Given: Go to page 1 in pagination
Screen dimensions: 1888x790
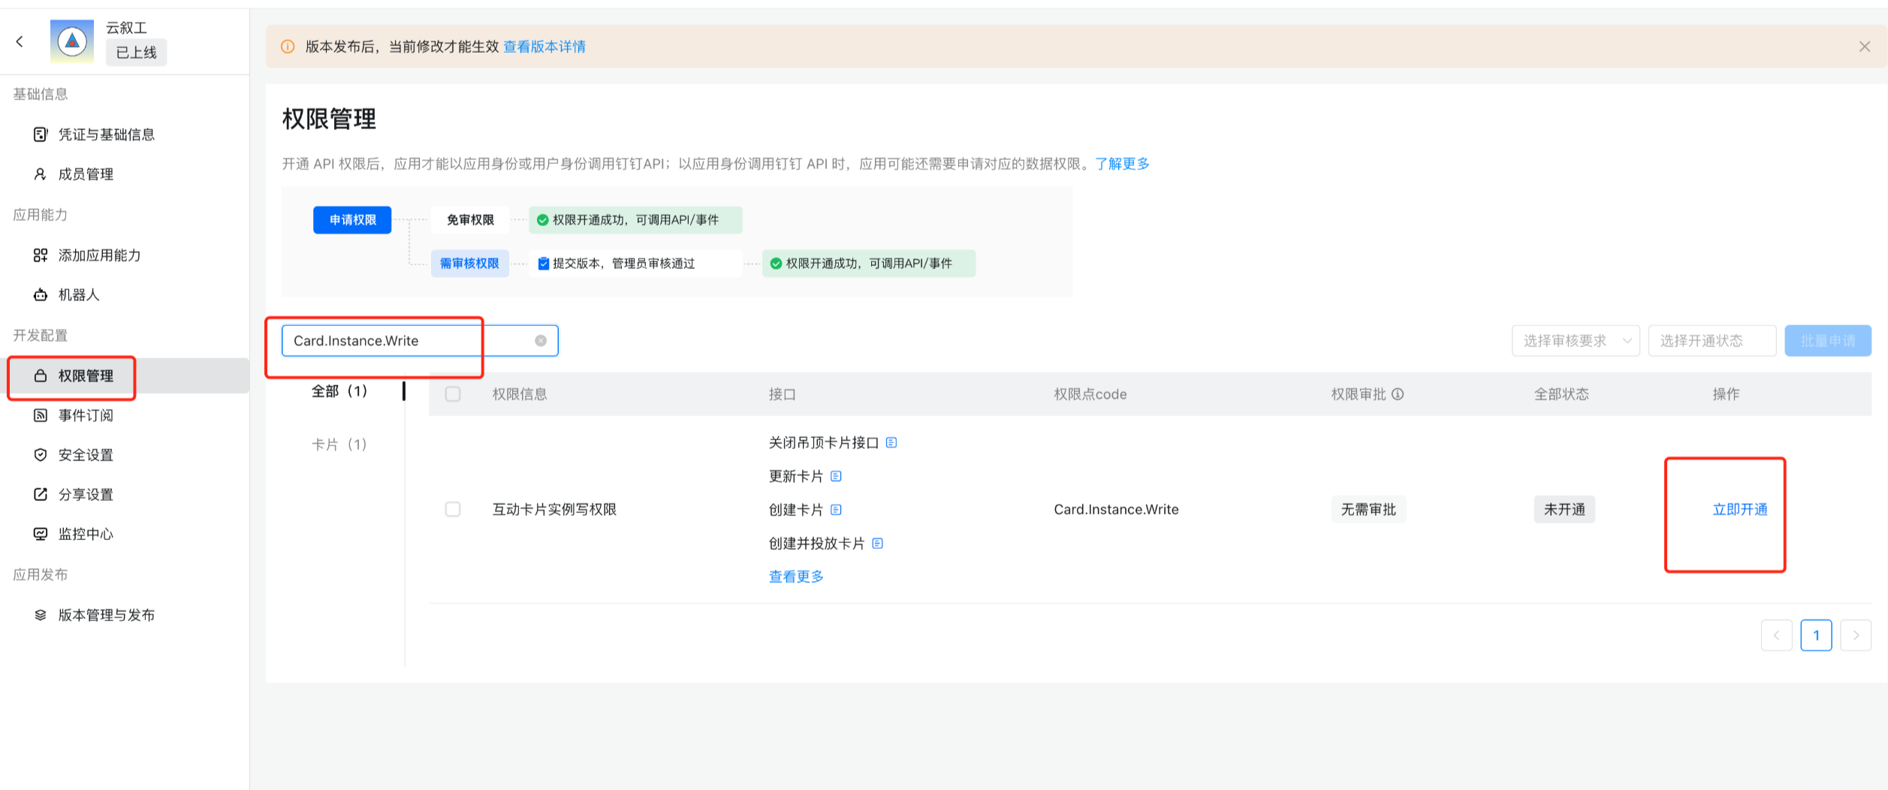Looking at the screenshot, I should click(x=1815, y=635).
